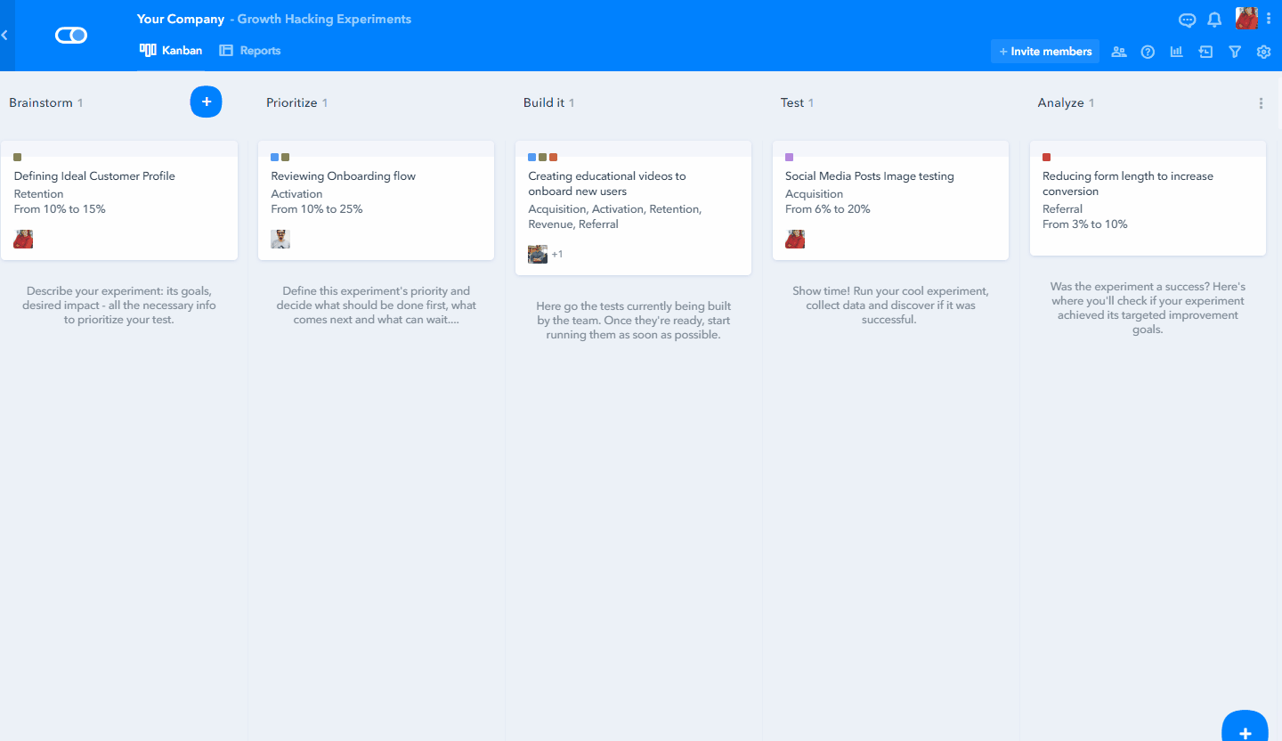Expand the collapsed left sidebar arrow
This screenshot has width=1282, height=741.
4,36
